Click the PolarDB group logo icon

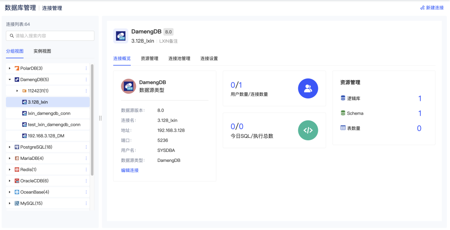click(x=17, y=69)
